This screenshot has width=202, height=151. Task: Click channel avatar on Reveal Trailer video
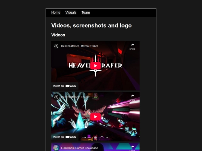[x=56, y=46]
